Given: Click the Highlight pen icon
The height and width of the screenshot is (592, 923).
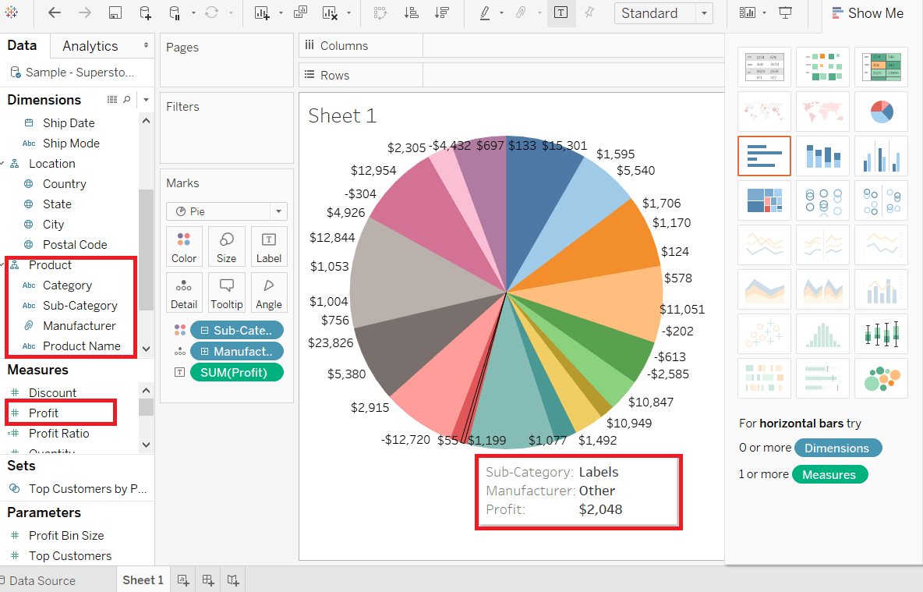Looking at the screenshot, I should tap(484, 13).
